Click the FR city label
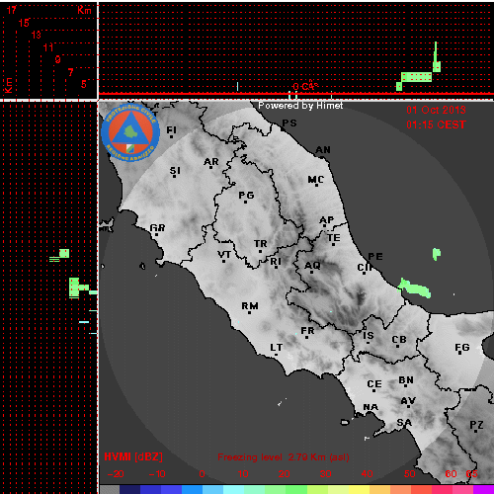Screen dimensions: 494x494 307,331
